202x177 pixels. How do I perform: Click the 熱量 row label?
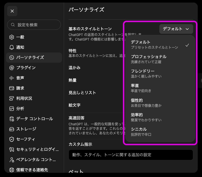(x=72, y=80)
